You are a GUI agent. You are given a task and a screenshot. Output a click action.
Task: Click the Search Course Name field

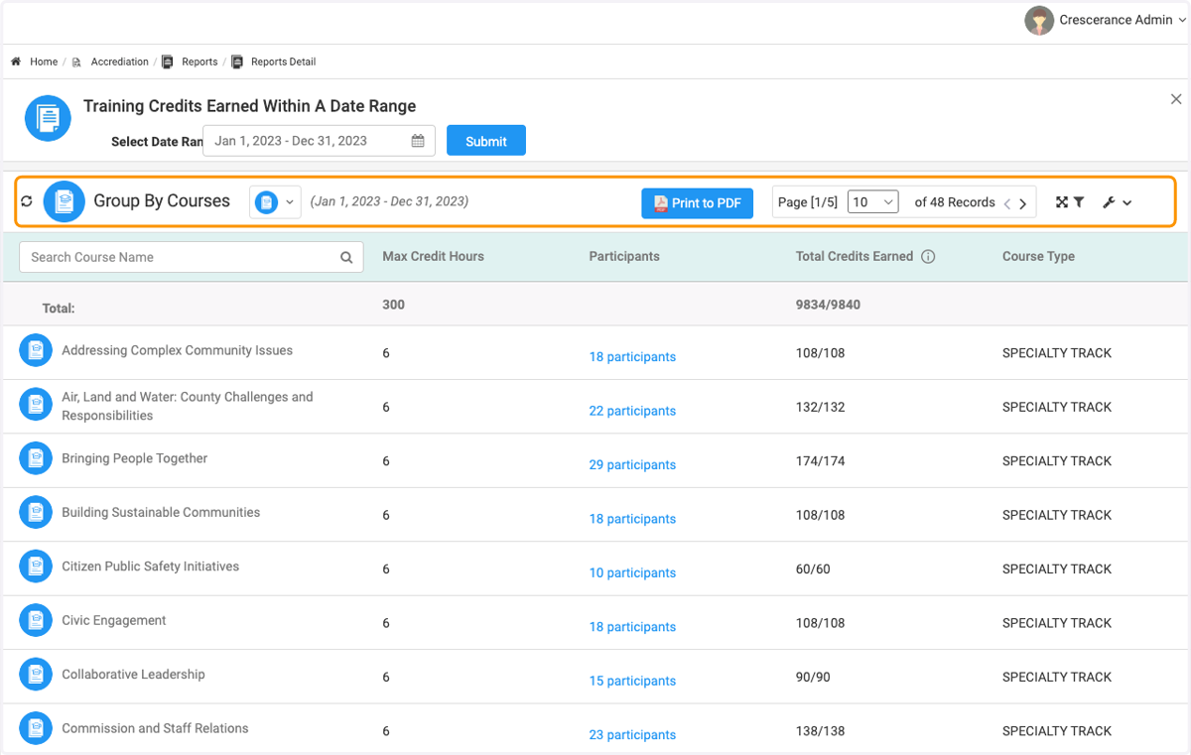tap(192, 257)
